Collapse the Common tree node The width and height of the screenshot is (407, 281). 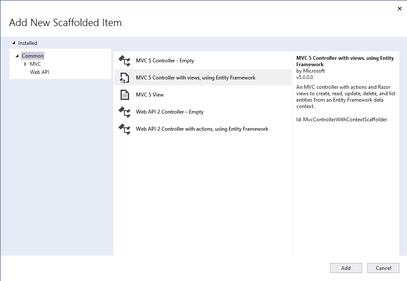point(17,56)
